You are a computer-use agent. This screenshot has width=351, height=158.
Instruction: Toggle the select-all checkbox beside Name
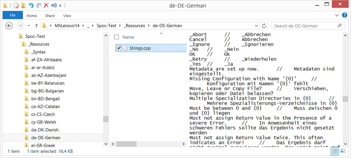[116, 37]
